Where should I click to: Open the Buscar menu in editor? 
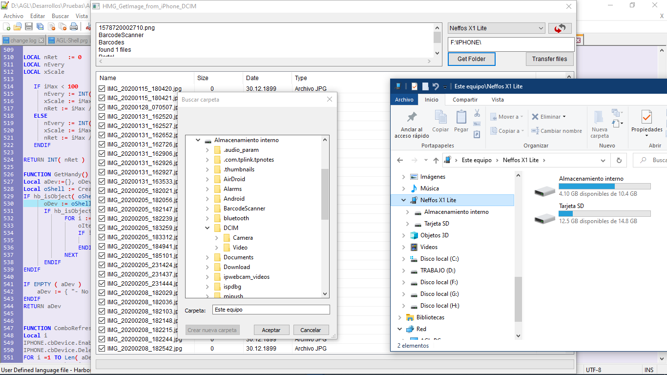pos(61,16)
